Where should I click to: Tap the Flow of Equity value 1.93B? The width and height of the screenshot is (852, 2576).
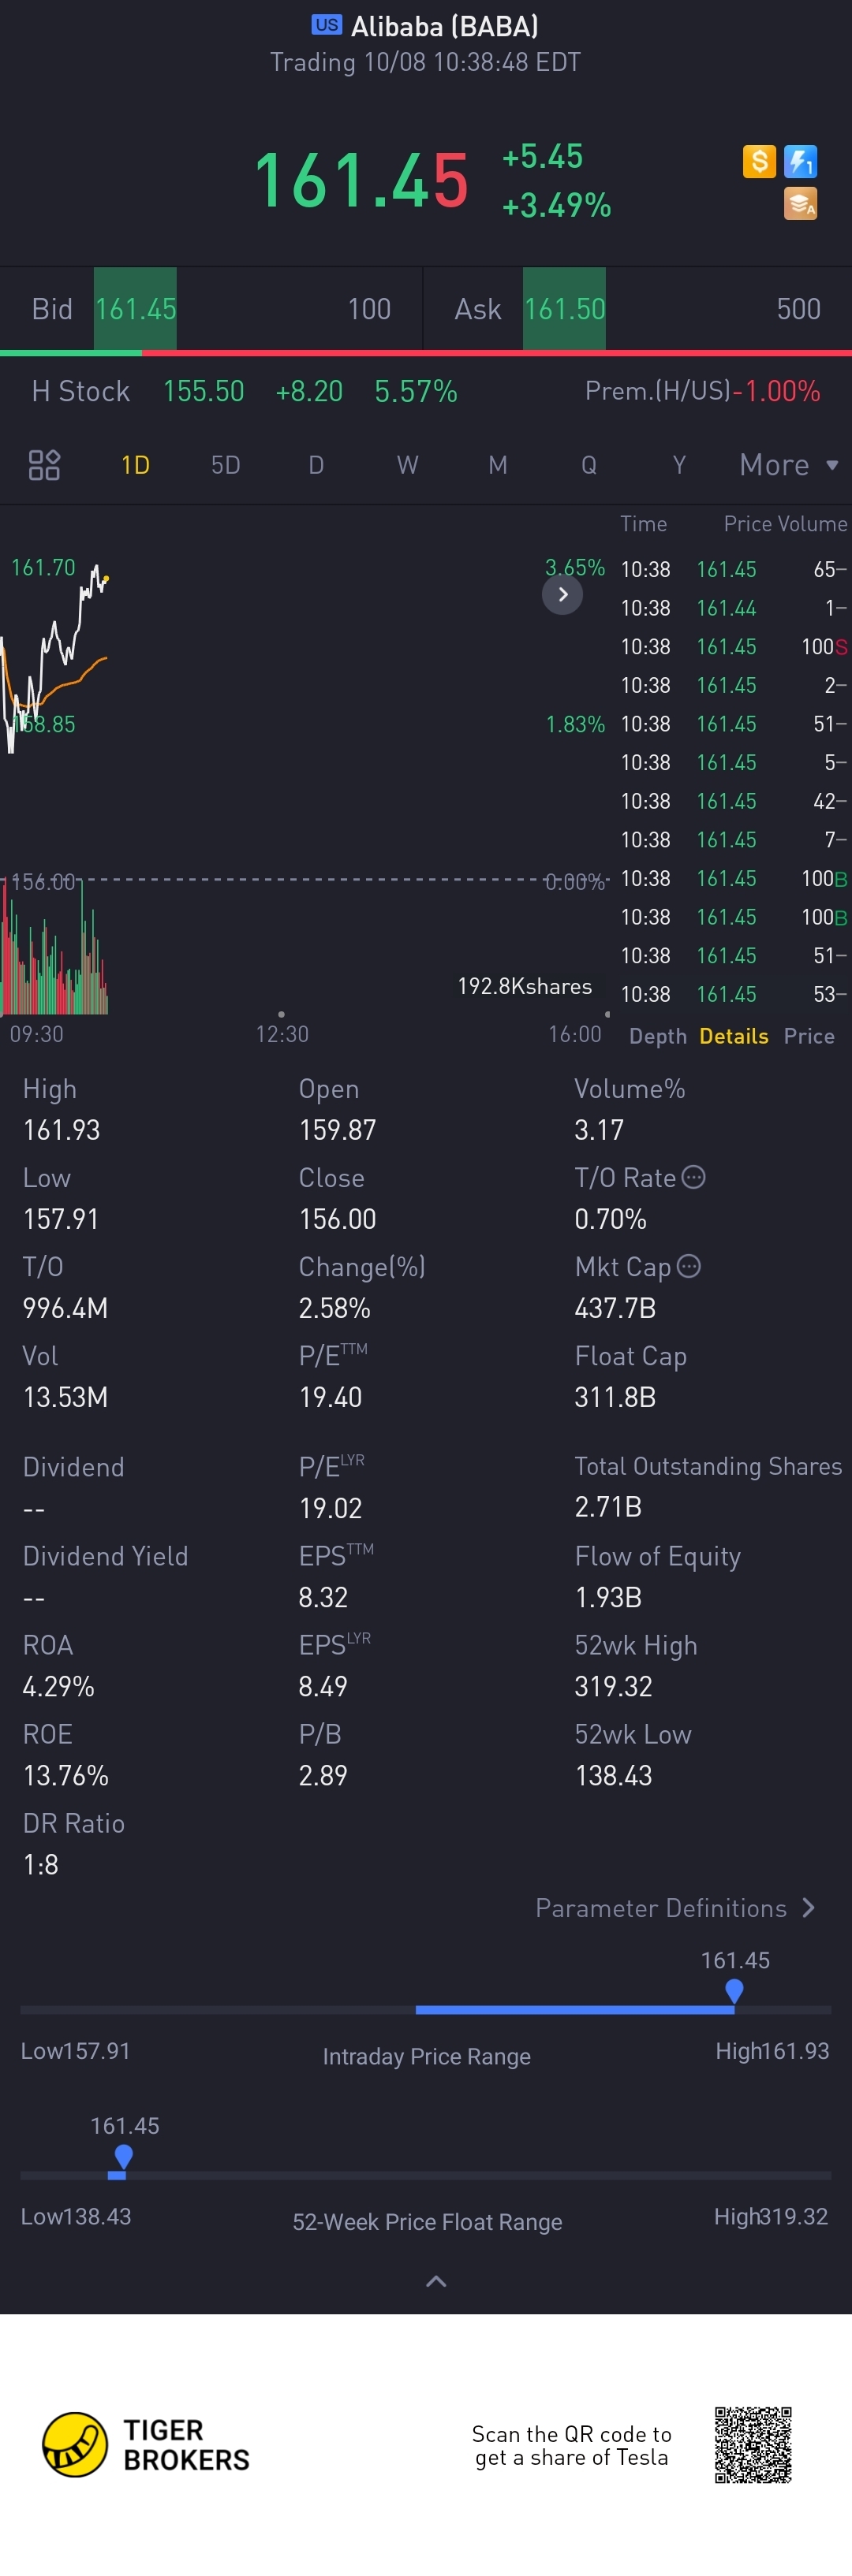click(607, 1597)
